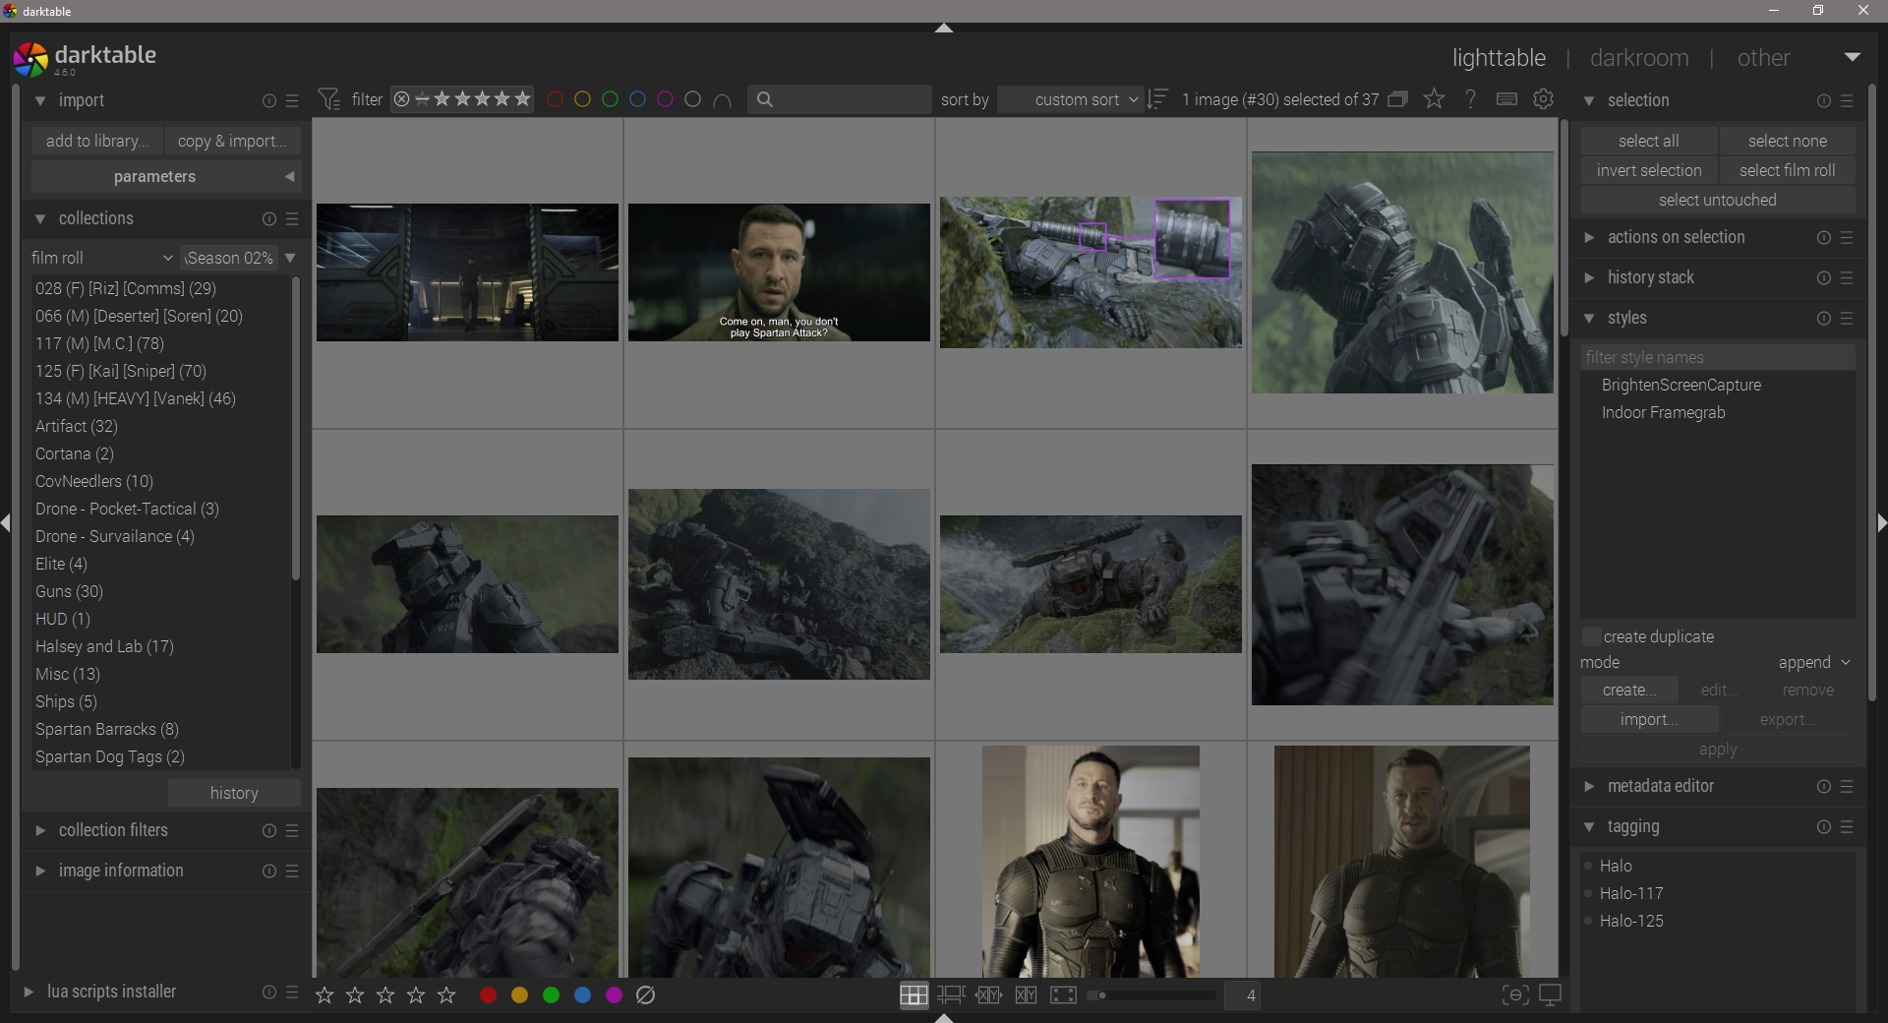Reverse sort order using the sort direction icon
Viewport: 1888px width, 1023px height.
click(1158, 99)
